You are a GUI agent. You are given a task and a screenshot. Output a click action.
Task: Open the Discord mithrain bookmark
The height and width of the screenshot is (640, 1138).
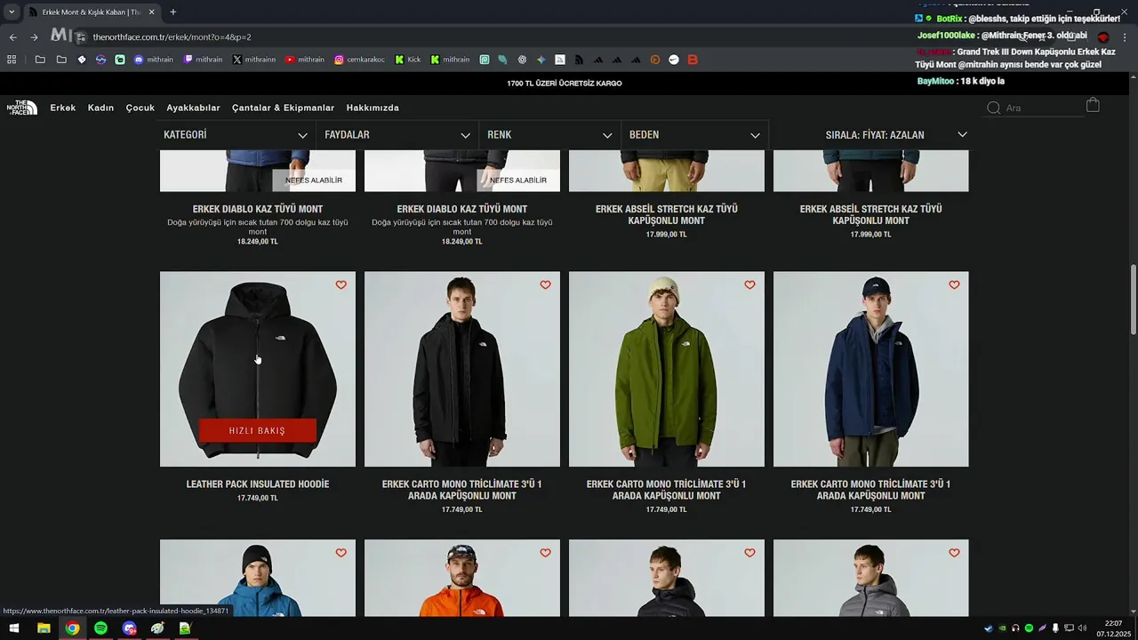tap(154, 60)
